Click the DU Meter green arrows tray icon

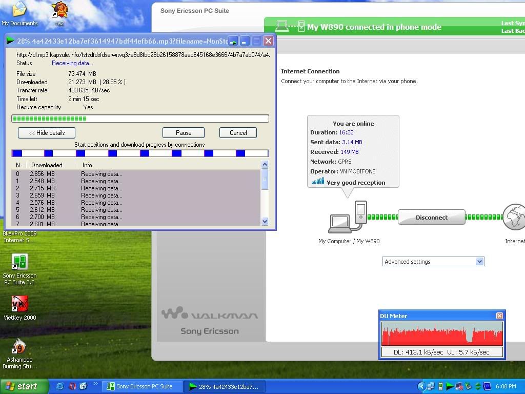478,386
